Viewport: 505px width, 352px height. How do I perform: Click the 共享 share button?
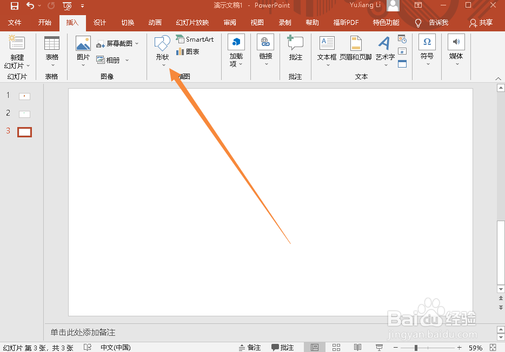click(x=481, y=23)
